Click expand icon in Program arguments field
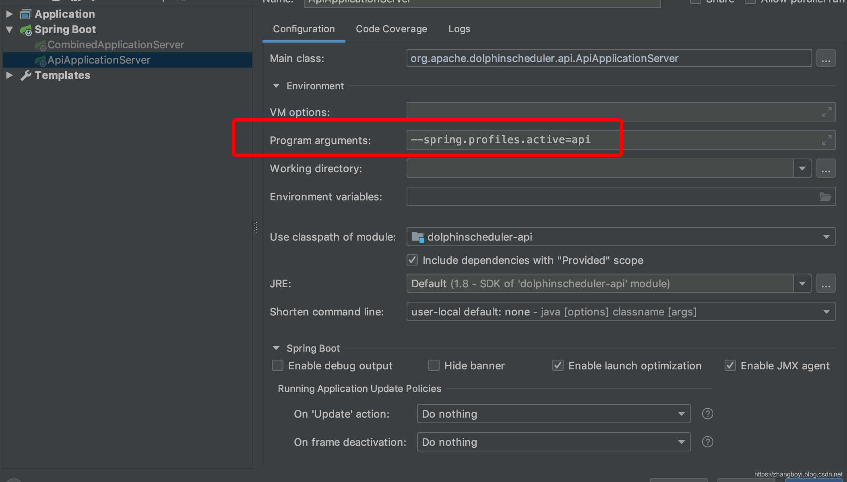The image size is (847, 482). [826, 140]
